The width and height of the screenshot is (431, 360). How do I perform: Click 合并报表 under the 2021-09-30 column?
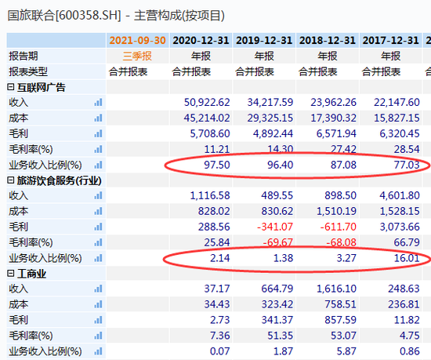(128, 72)
